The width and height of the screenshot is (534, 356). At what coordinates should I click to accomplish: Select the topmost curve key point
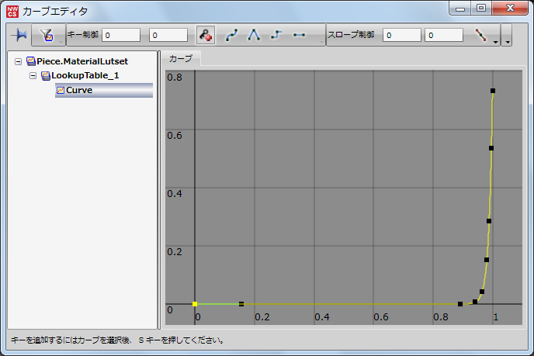pos(493,92)
